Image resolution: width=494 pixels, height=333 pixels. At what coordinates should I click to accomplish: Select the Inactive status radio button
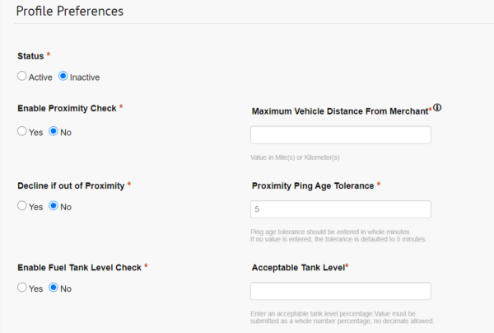point(63,77)
